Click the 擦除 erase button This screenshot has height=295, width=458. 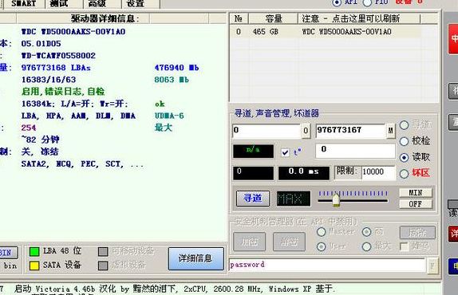pyautogui.click(x=417, y=233)
